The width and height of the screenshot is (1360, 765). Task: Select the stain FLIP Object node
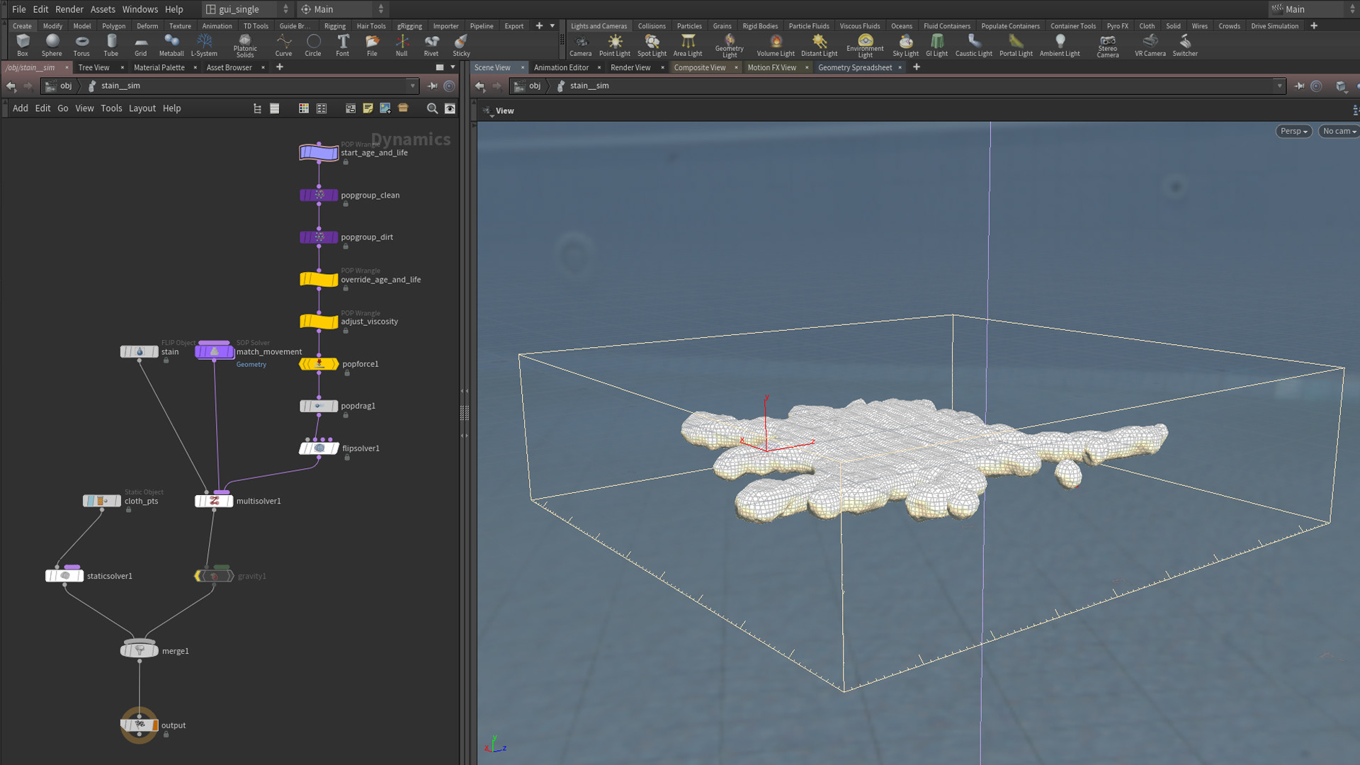click(139, 352)
